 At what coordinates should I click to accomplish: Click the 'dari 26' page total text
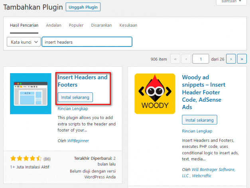click(x=218, y=59)
